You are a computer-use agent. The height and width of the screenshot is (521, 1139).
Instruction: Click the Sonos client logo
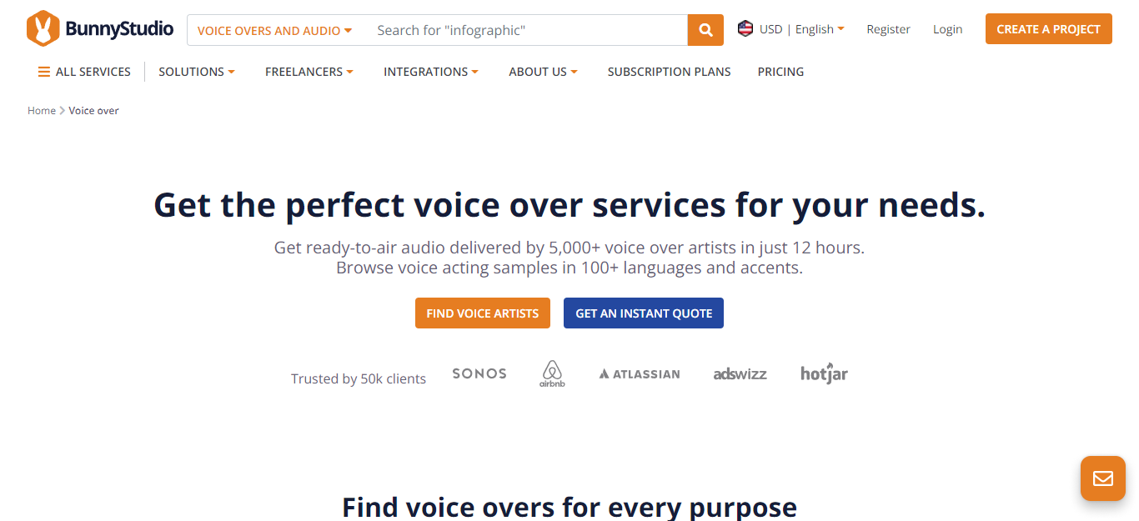(x=479, y=373)
